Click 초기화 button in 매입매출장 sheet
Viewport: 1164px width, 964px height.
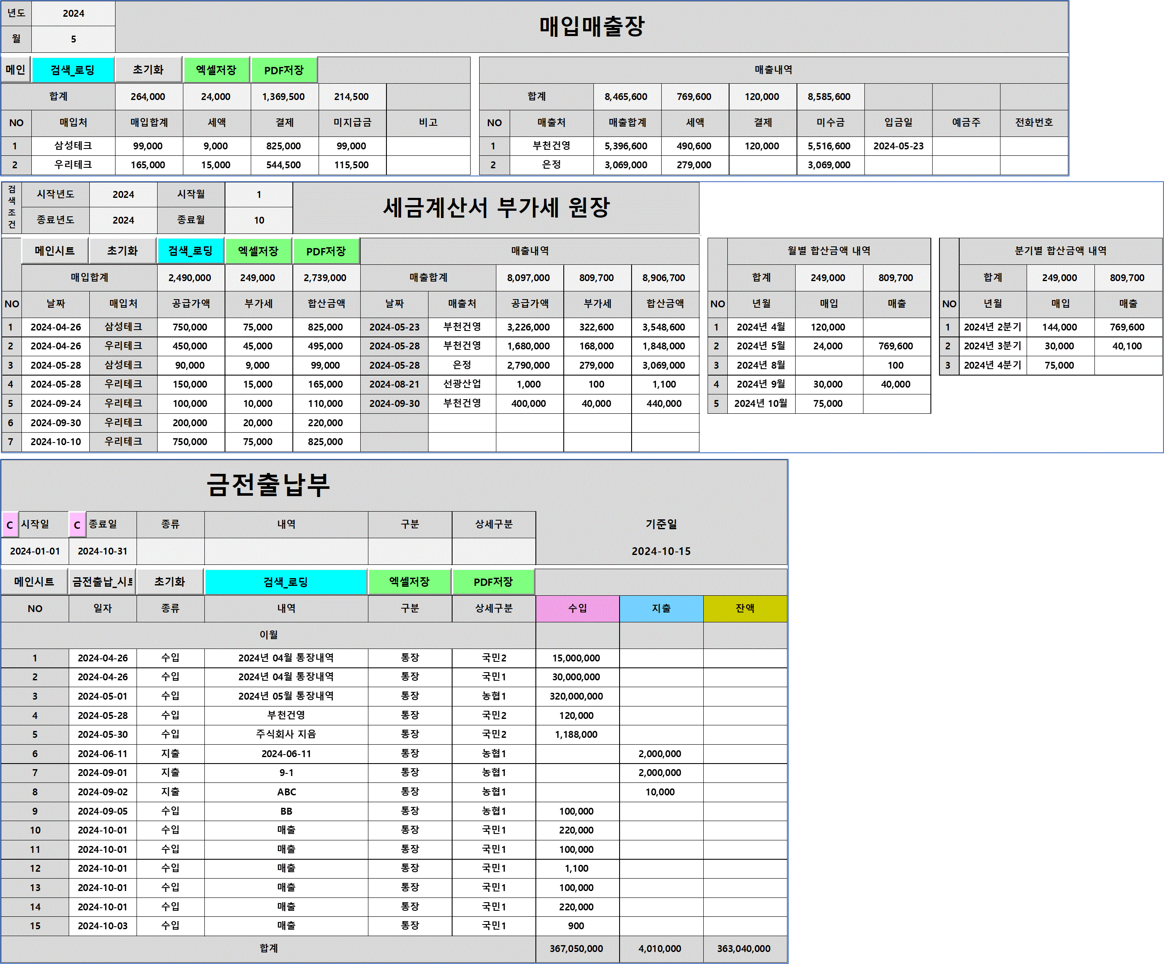point(148,70)
